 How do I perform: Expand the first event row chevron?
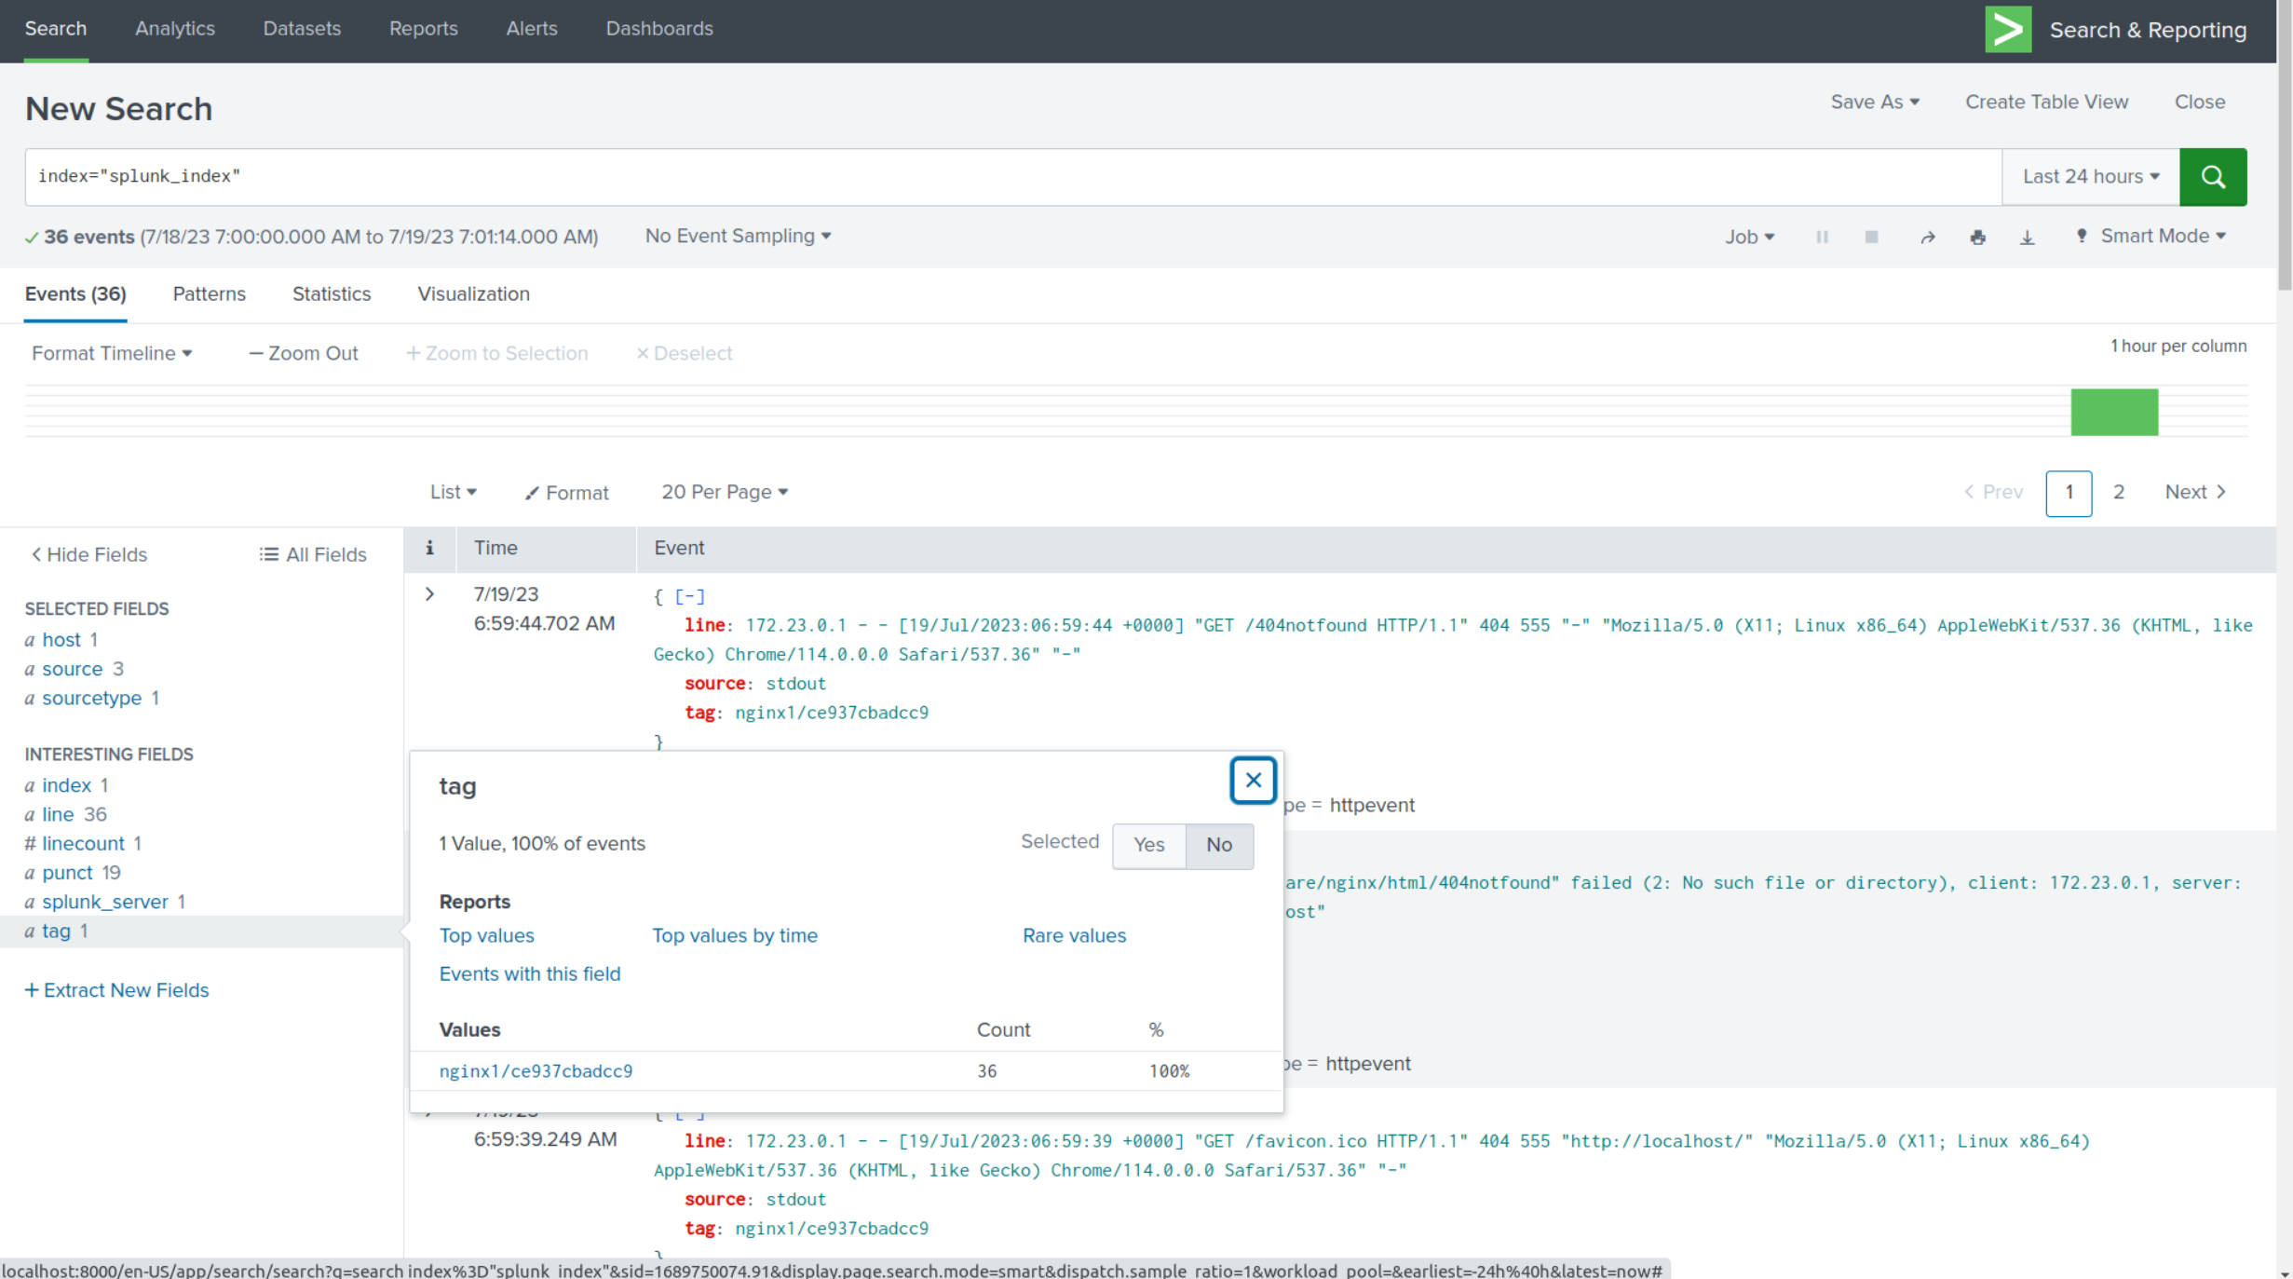(429, 594)
